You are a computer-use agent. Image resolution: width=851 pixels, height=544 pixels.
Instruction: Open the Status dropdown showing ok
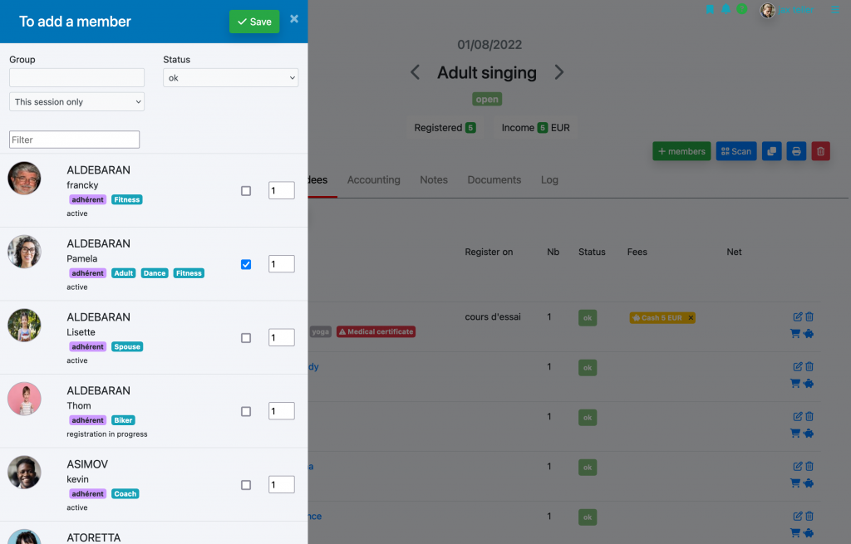pos(231,77)
